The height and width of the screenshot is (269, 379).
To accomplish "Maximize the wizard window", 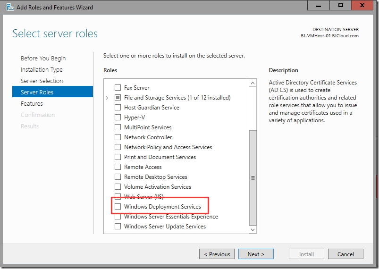I will (341, 5).
